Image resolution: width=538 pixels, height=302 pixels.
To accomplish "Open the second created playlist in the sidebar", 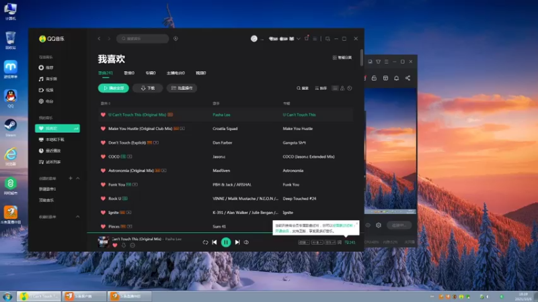I will point(46,200).
